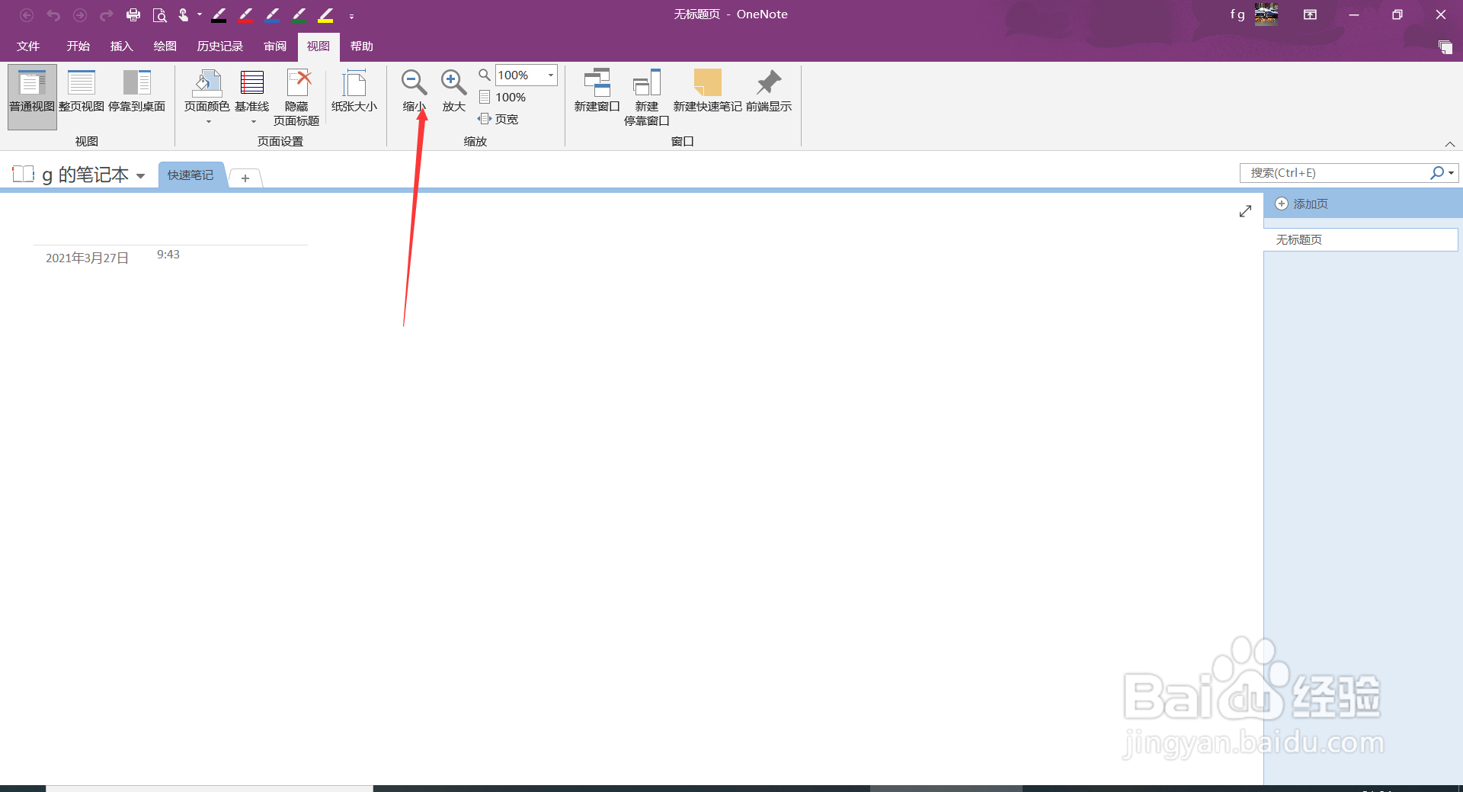Switch to the 审阅 ribbon tab
The width and height of the screenshot is (1463, 792).
pos(275,46)
